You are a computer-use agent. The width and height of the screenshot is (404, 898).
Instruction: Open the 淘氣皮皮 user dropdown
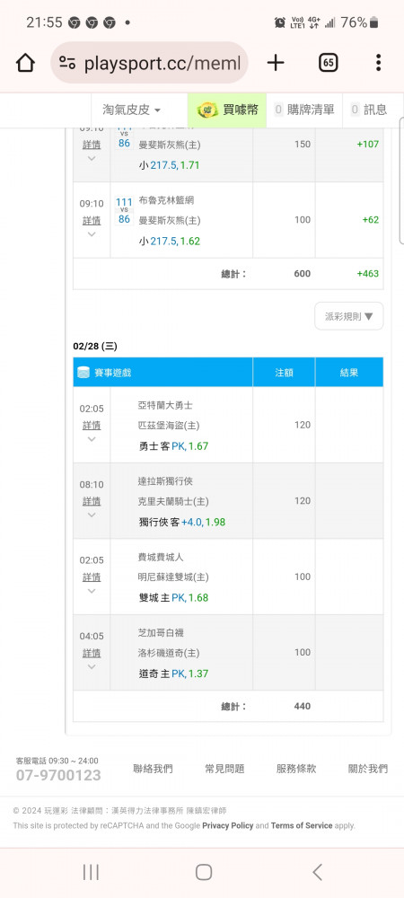132,110
